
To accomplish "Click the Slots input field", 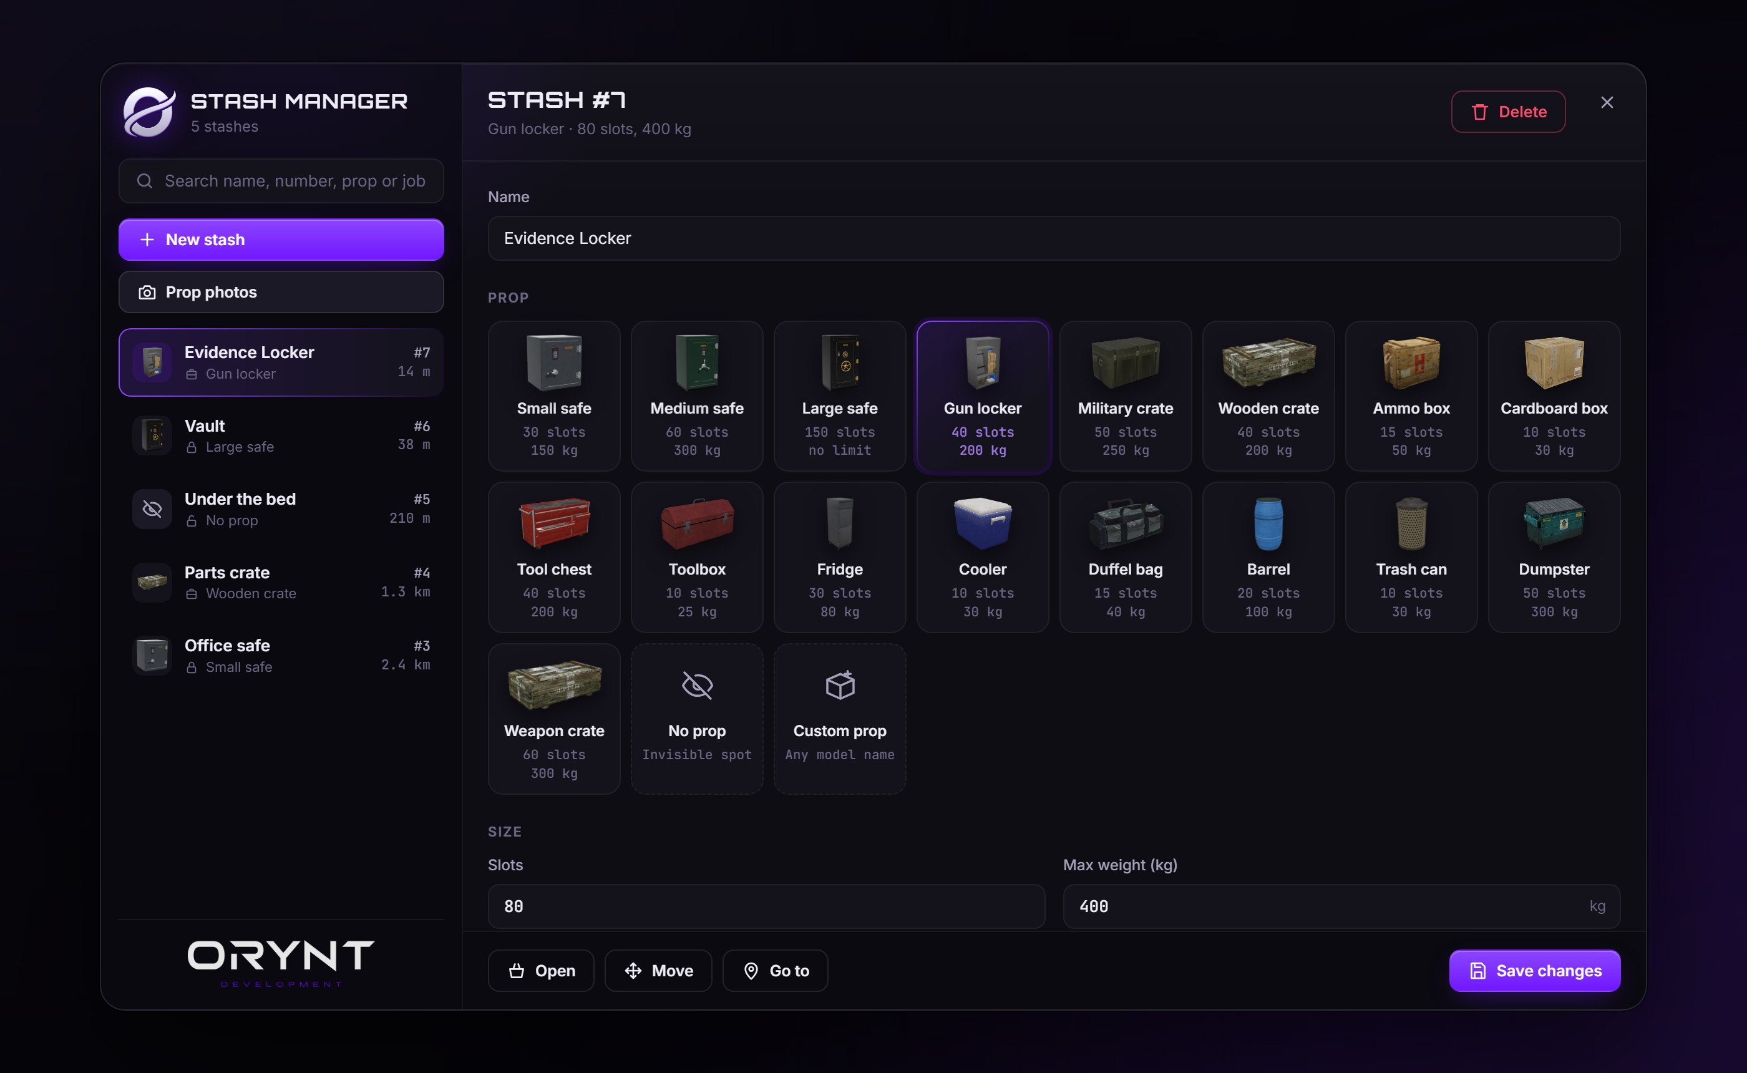I will pyautogui.click(x=766, y=906).
